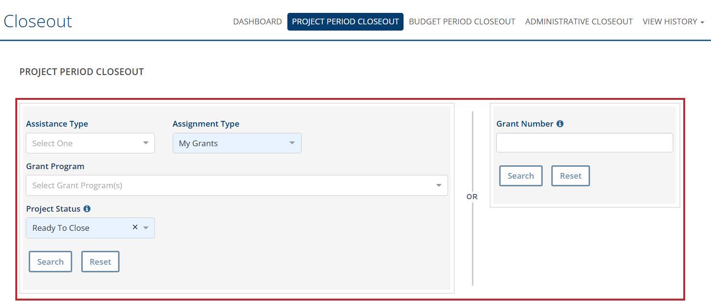Clear the Ready To Close selection with X
Viewport: 711px width, 301px height.
point(135,227)
